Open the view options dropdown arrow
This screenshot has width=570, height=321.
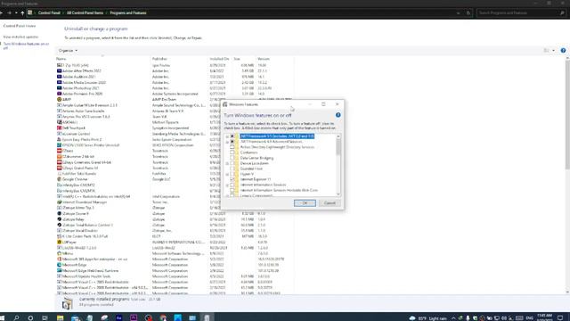point(554,51)
